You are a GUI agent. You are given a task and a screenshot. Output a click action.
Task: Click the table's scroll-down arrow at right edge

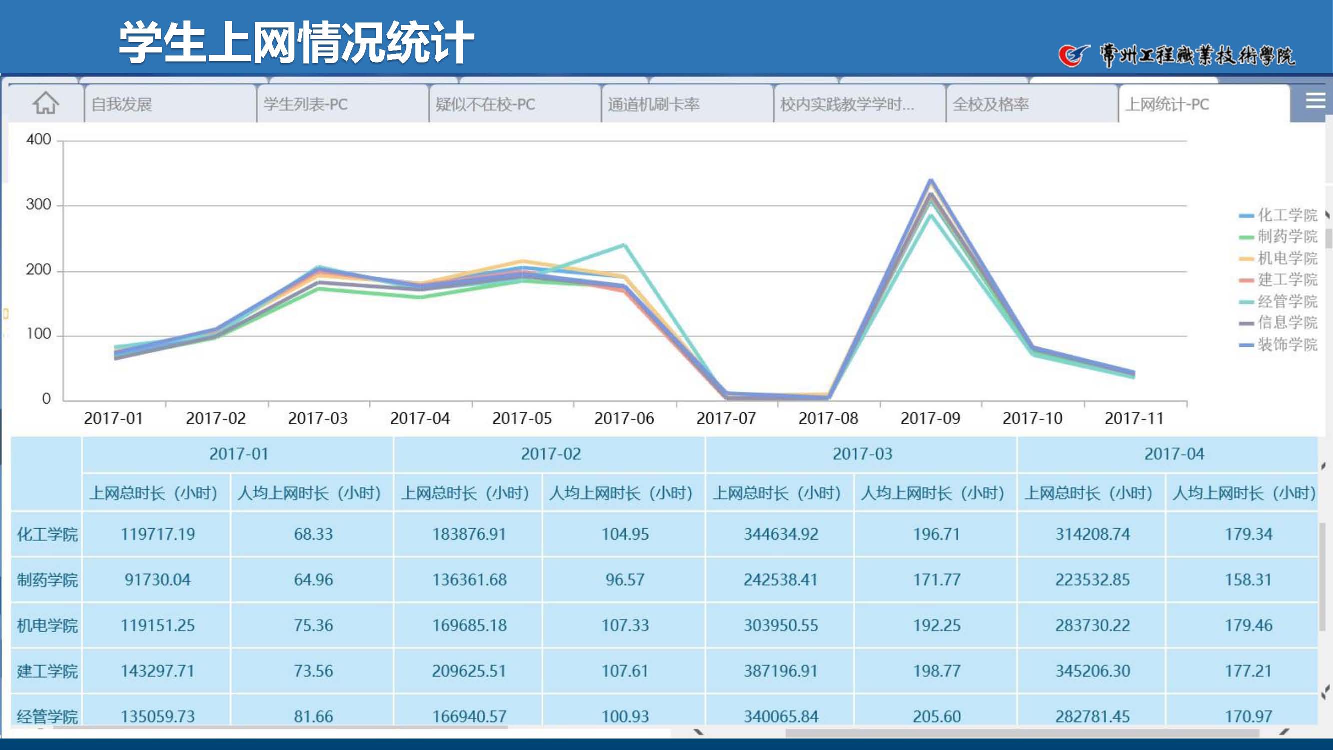(x=1325, y=691)
